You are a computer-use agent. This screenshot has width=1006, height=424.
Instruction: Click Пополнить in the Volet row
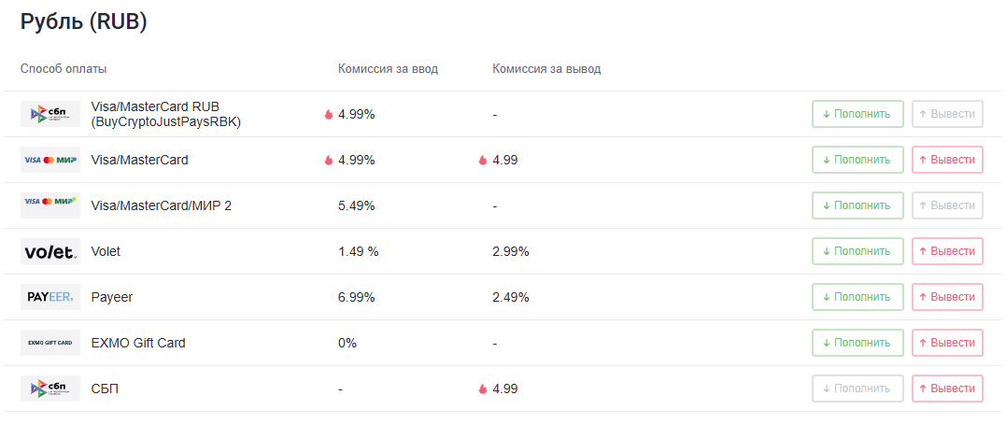coord(857,251)
